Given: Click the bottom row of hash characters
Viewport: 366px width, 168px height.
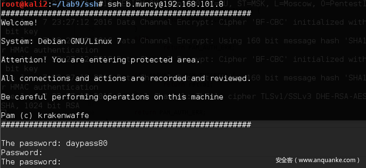Looking at the screenshot, I should 125,124.
